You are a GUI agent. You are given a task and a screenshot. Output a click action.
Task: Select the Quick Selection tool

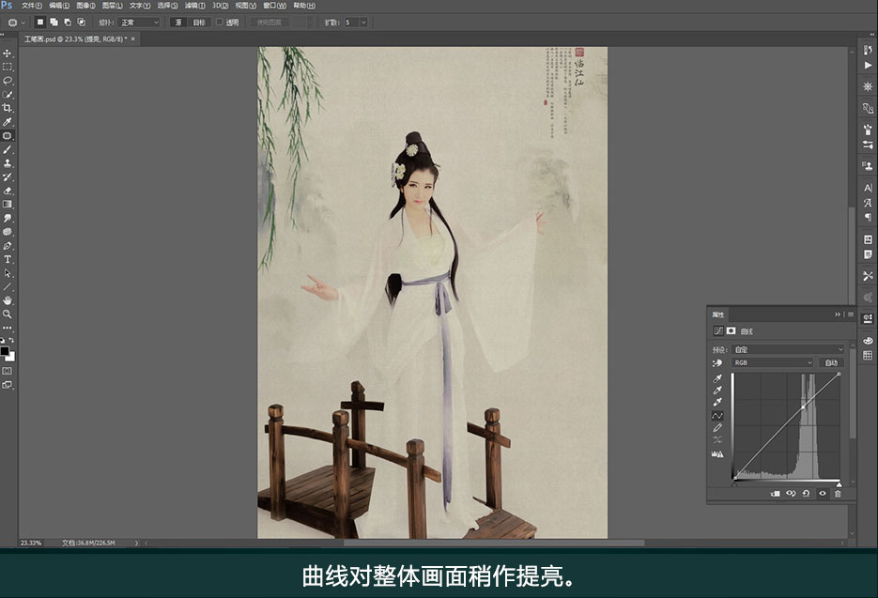click(x=8, y=94)
